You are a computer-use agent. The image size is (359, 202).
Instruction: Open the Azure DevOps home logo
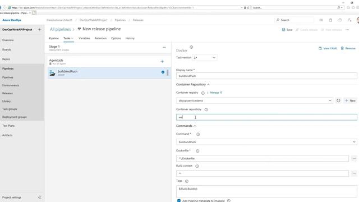coord(12,20)
